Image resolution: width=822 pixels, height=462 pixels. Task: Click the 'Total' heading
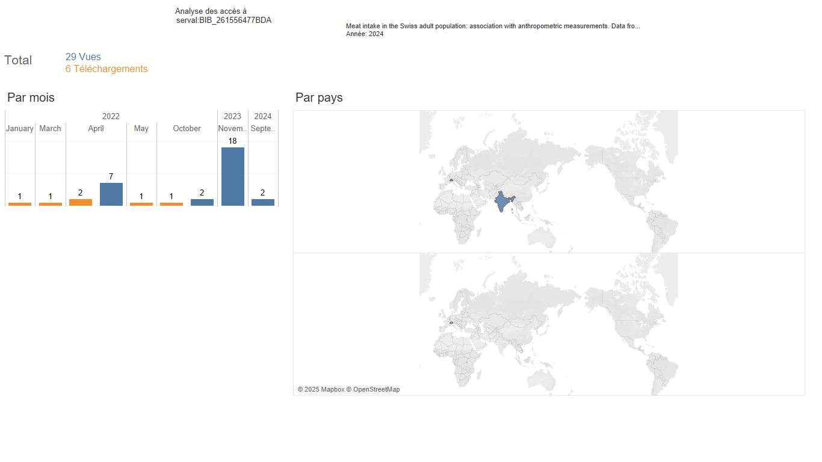(x=18, y=60)
